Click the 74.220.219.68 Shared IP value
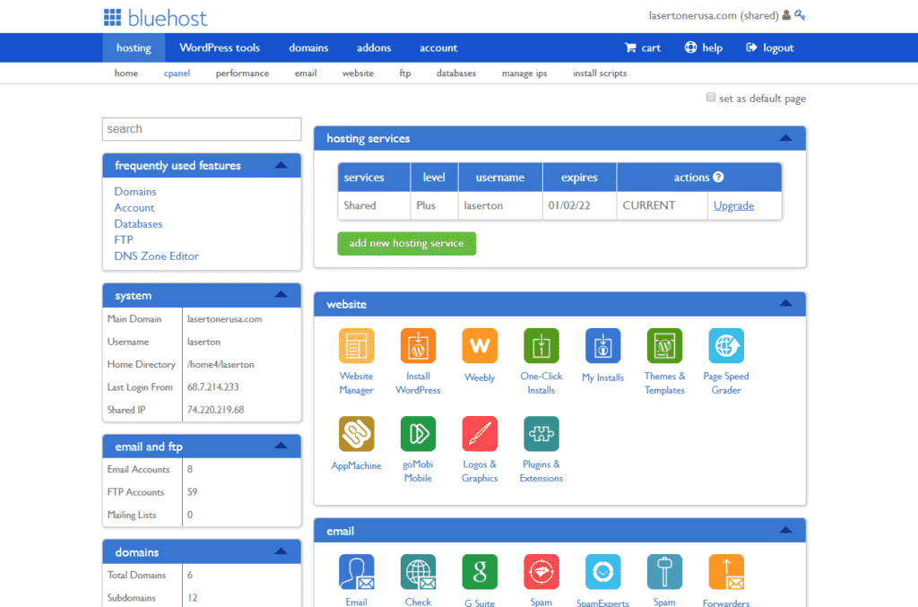This screenshot has width=918, height=607. (x=215, y=410)
